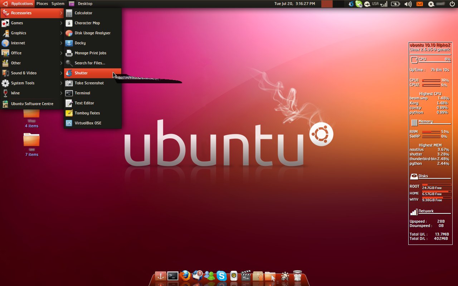Launch VirtualBox OSE

[93, 123]
